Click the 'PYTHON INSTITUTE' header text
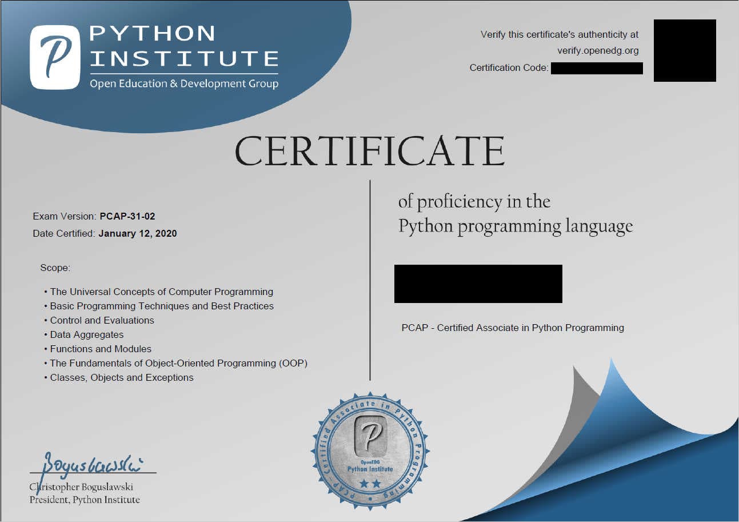The image size is (739, 522). tap(184, 46)
